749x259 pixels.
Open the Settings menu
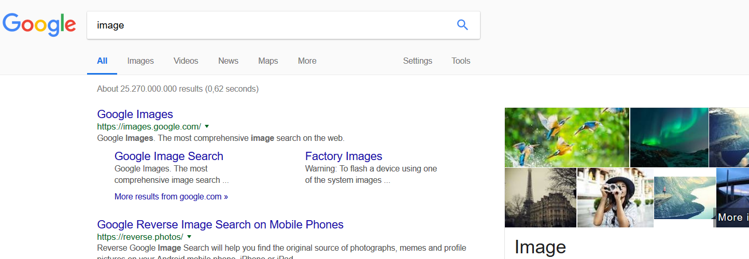(417, 61)
